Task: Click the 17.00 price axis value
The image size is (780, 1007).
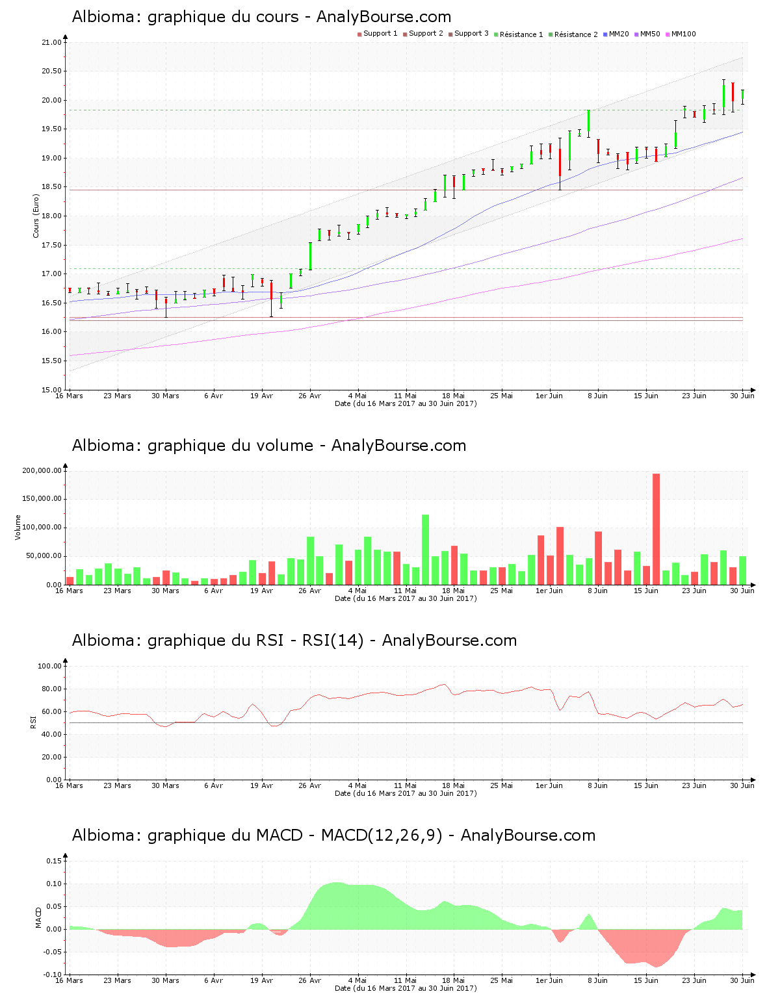Action: (x=51, y=274)
